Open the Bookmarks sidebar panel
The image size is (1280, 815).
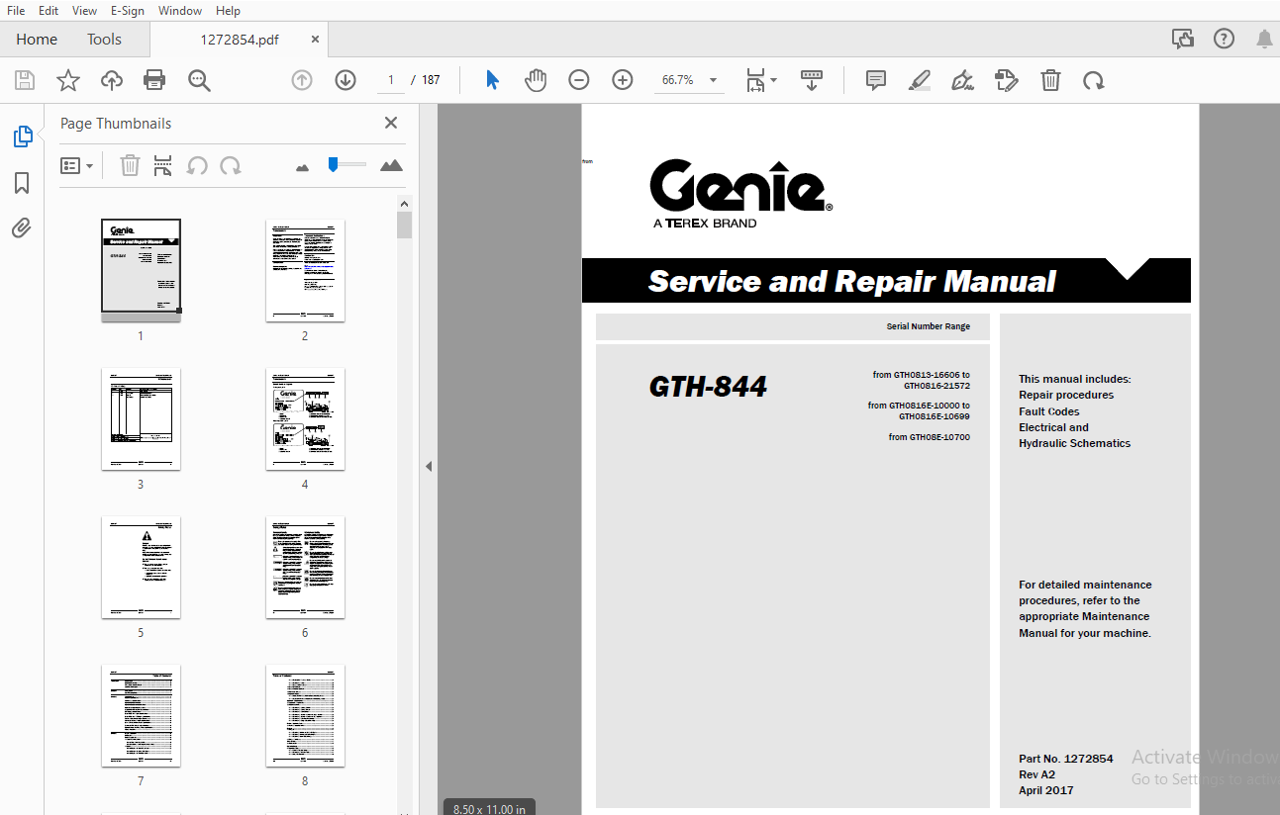point(22,183)
